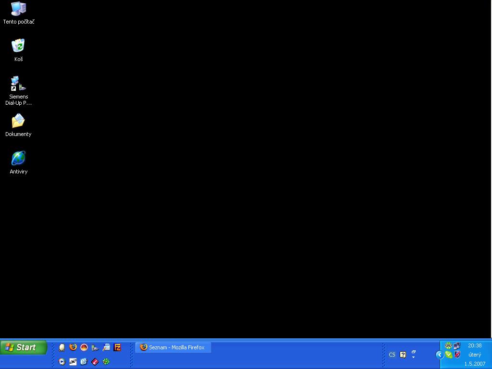Image resolution: width=492 pixels, height=369 pixels.
Task: Open the green checkmark tray icon
Action: [x=449, y=355]
